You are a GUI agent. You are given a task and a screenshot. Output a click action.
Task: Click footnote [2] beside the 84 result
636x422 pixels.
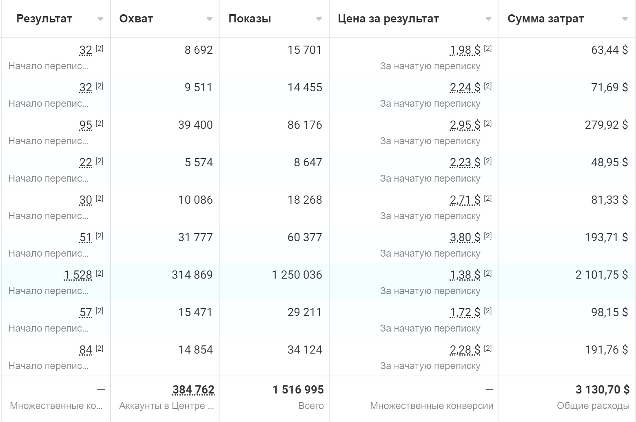100,348
